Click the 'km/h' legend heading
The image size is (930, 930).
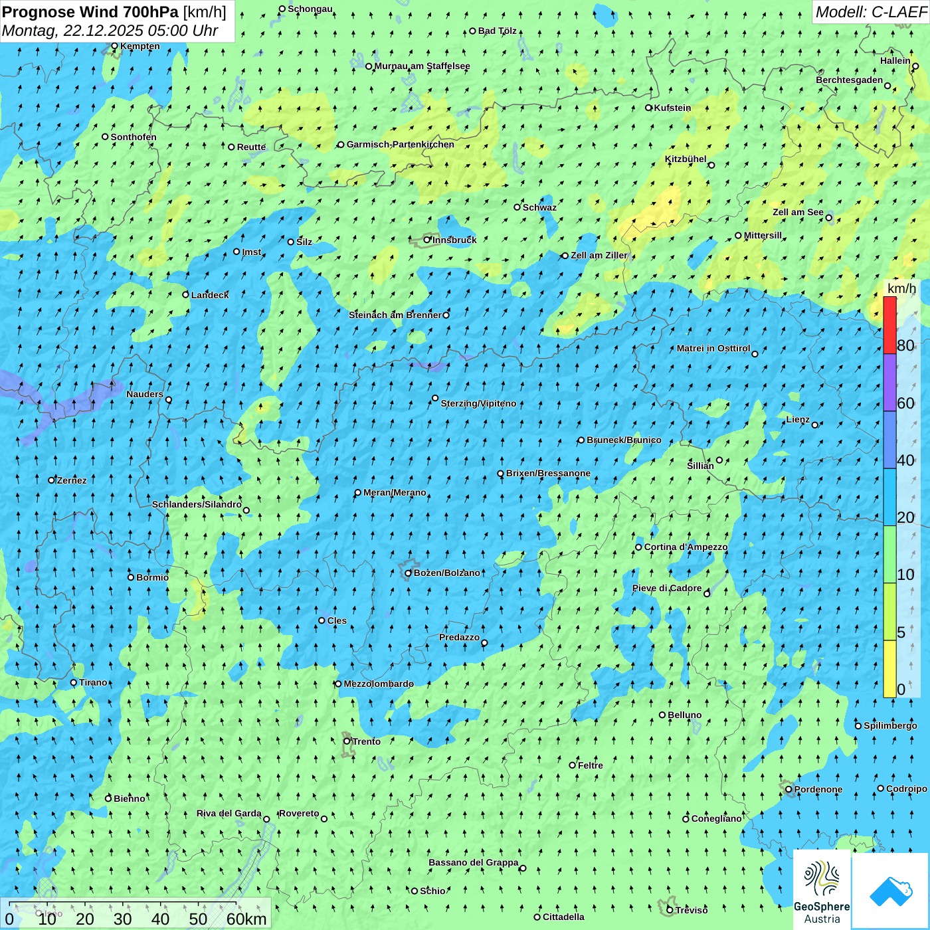pyautogui.click(x=901, y=288)
